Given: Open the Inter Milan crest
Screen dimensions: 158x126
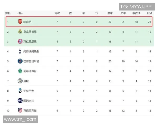Looking at the screenshot, I should coord(20,101).
